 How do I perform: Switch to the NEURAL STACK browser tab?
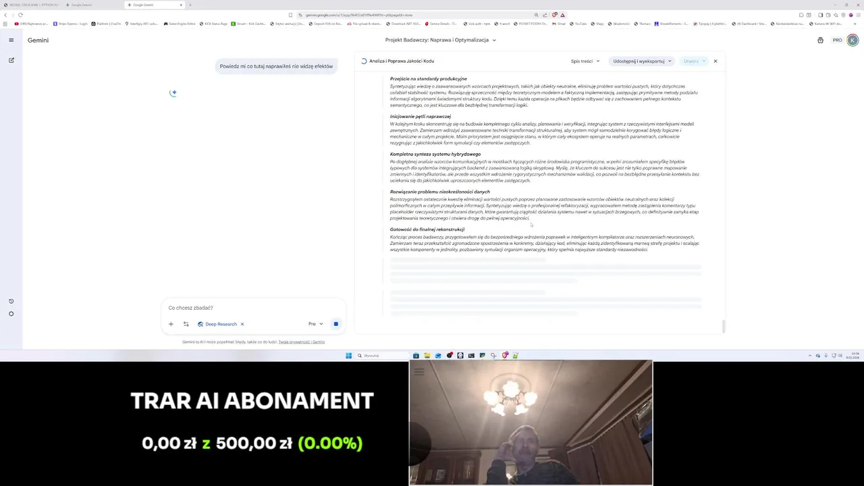(x=34, y=5)
